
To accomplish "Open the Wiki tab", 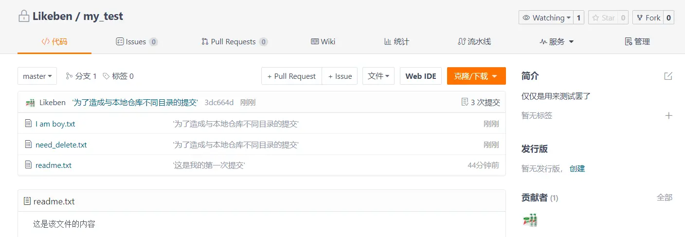I will (x=323, y=42).
